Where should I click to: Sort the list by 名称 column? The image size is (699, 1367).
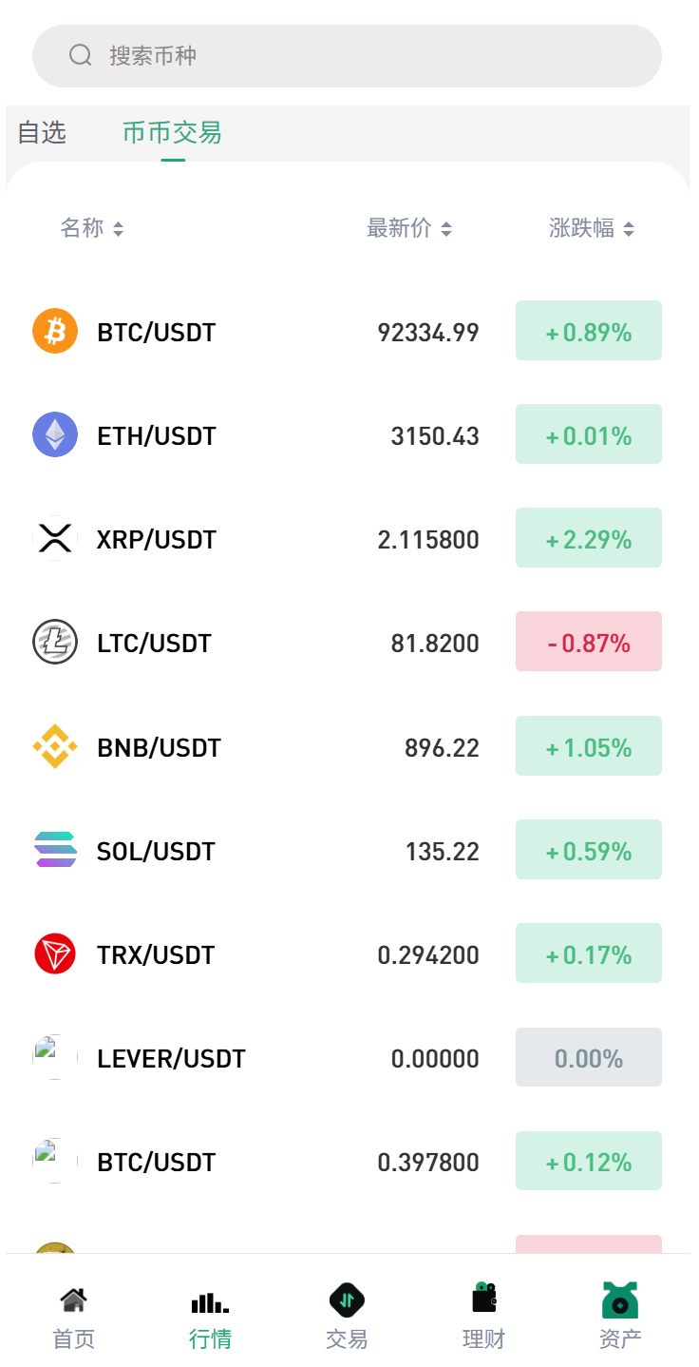(x=92, y=228)
